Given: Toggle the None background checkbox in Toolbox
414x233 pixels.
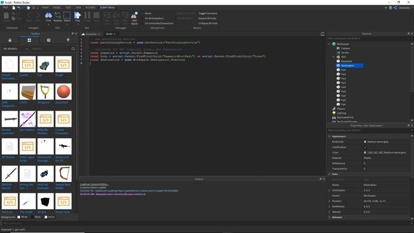Looking at the screenshot, I should click(x=46, y=217).
